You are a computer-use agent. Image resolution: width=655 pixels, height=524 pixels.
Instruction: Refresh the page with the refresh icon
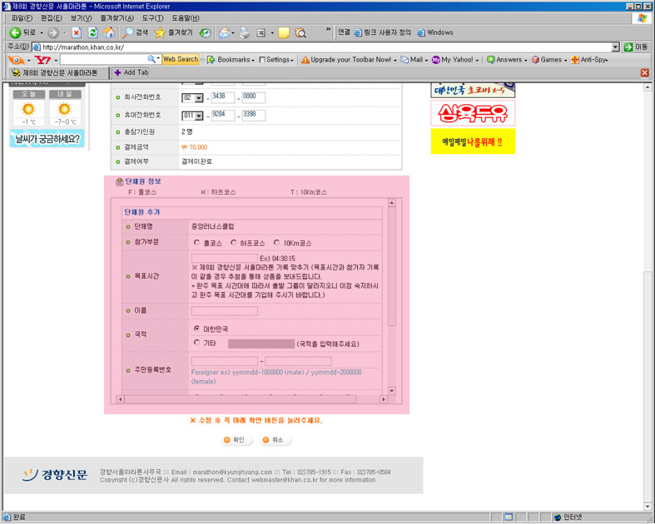coord(92,32)
